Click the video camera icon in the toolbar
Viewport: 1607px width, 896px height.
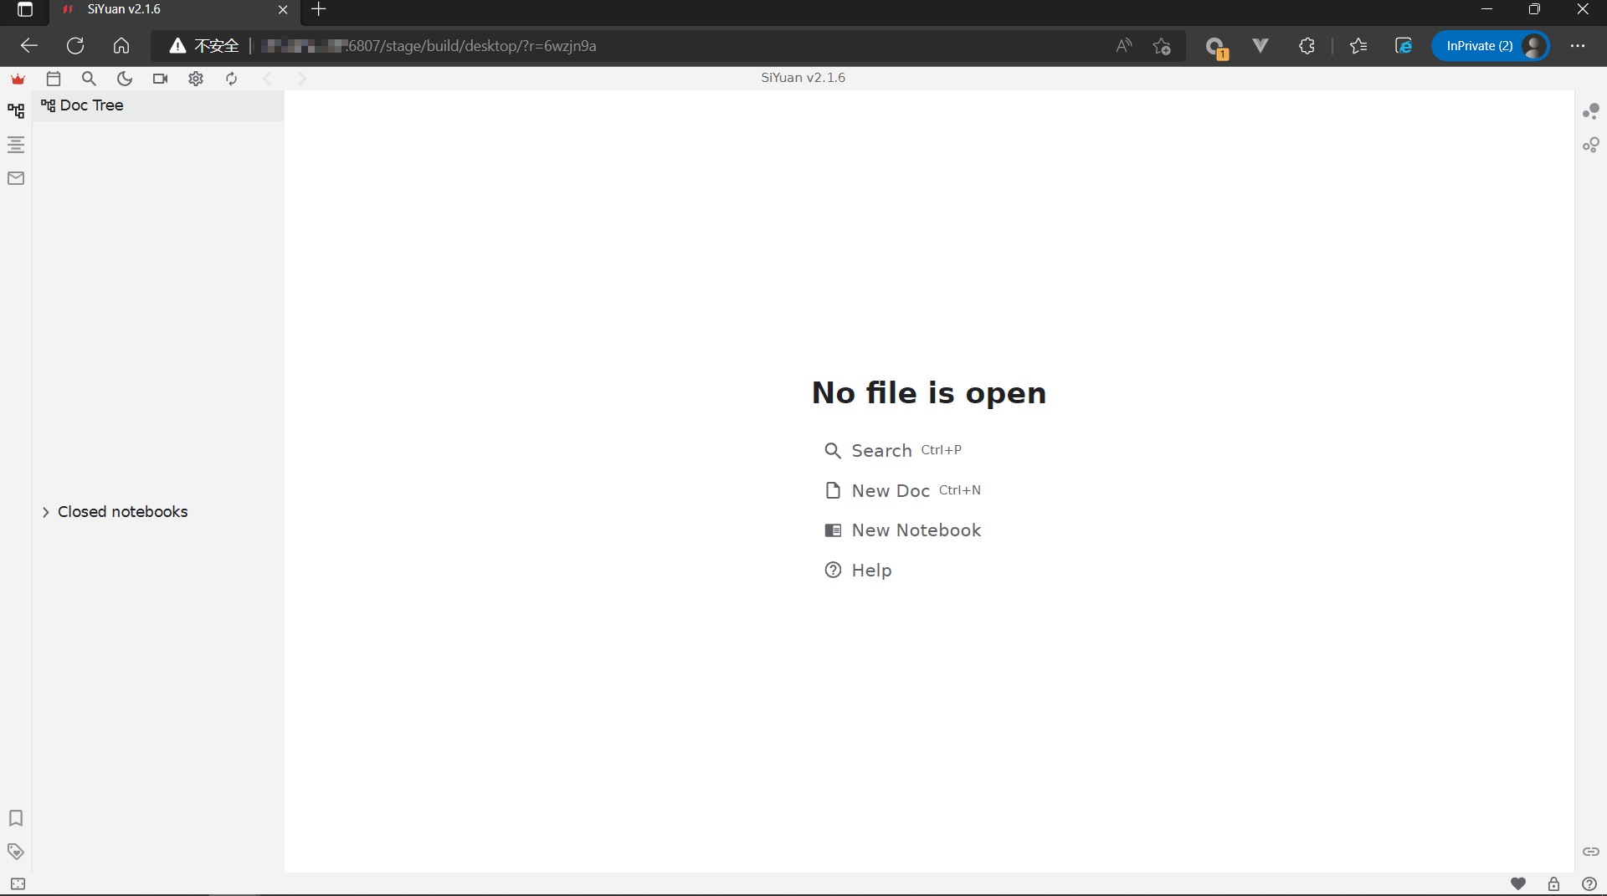click(x=160, y=79)
